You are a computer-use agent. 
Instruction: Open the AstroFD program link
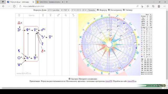click(109, 81)
